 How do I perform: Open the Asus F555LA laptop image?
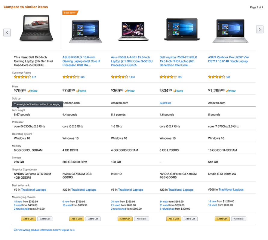(x=133, y=31)
